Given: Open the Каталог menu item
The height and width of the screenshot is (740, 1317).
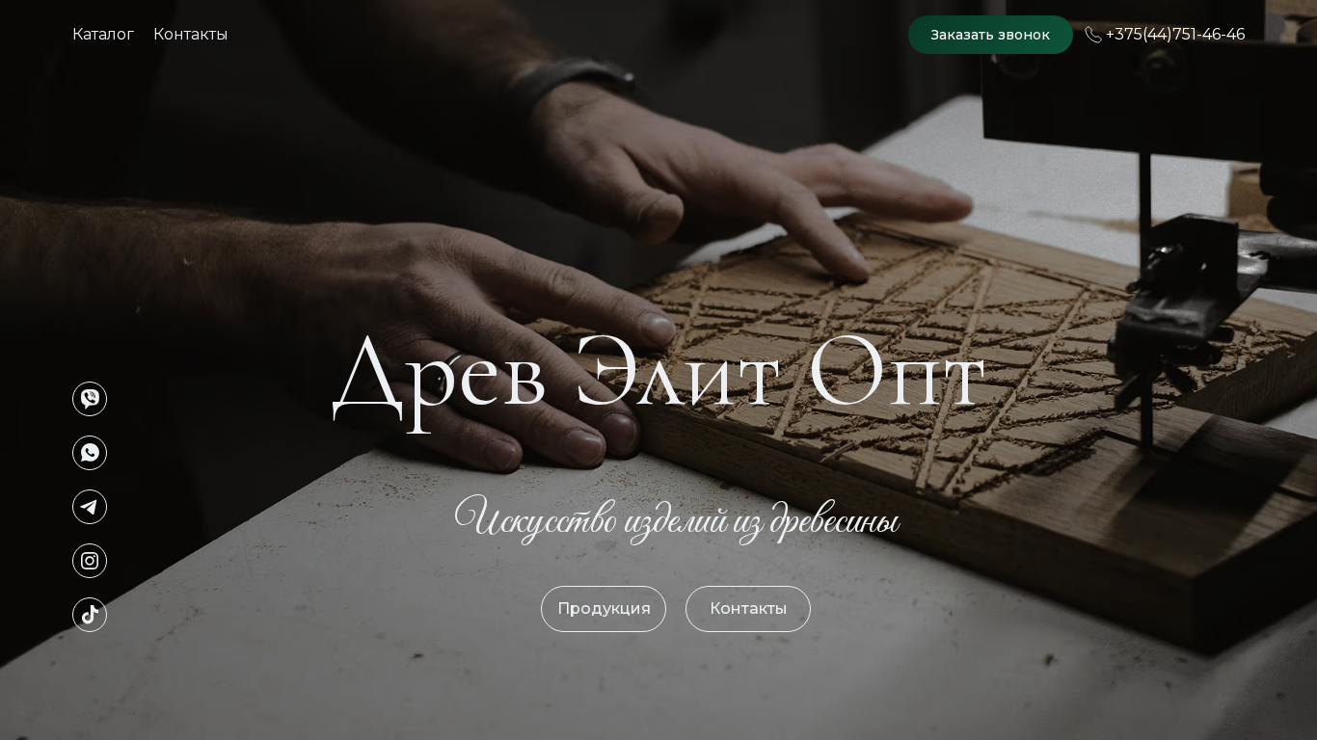Looking at the screenshot, I should (x=103, y=35).
